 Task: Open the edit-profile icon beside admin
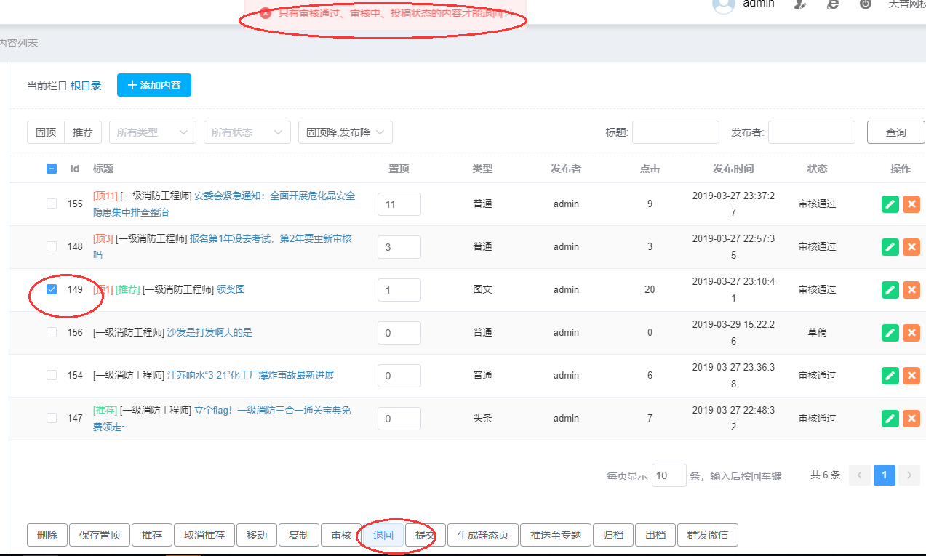coord(799,4)
